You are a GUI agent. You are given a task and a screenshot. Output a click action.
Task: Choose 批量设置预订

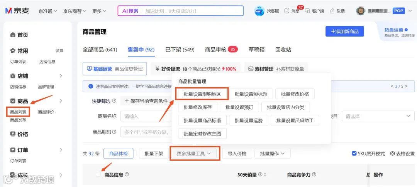click(x=239, y=107)
